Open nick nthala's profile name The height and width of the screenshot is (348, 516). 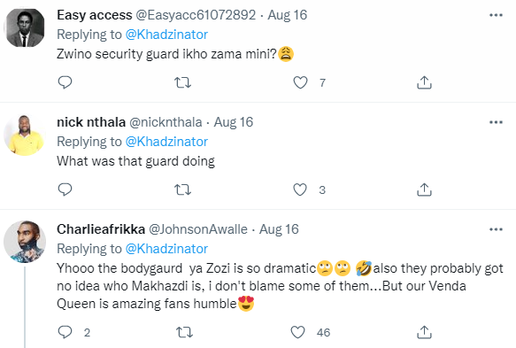pos(91,122)
